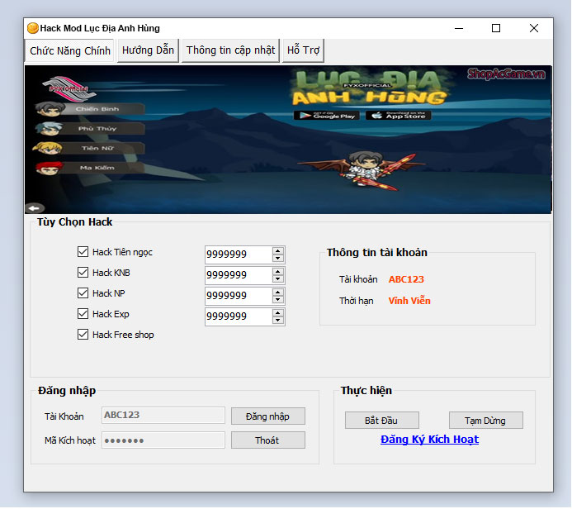572x509 pixels.
Task: Open the Hướng Dẫn tab
Action: click(x=148, y=50)
